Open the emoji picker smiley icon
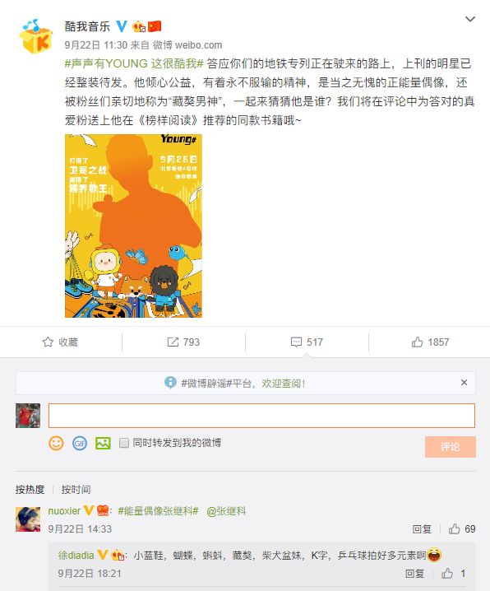490x591 pixels. pyautogui.click(x=56, y=443)
